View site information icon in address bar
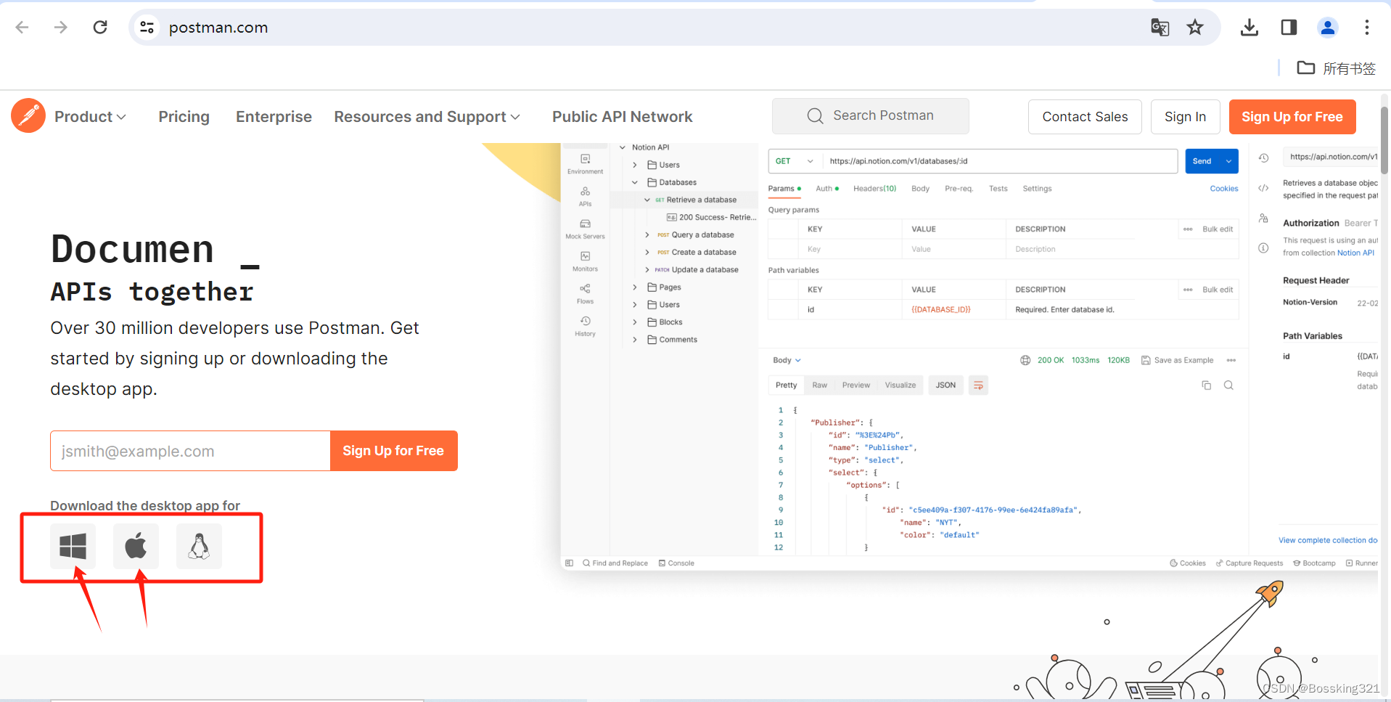This screenshot has width=1391, height=702. (x=147, y=28)
